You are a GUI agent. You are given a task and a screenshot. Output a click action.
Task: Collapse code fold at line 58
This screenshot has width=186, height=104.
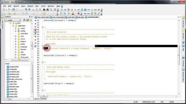(42, 62)
